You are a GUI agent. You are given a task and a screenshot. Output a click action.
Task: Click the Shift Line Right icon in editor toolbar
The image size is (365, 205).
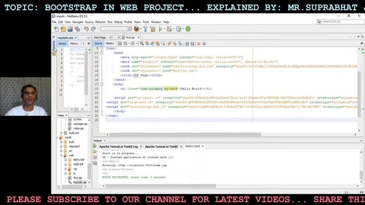click(192, 43)
